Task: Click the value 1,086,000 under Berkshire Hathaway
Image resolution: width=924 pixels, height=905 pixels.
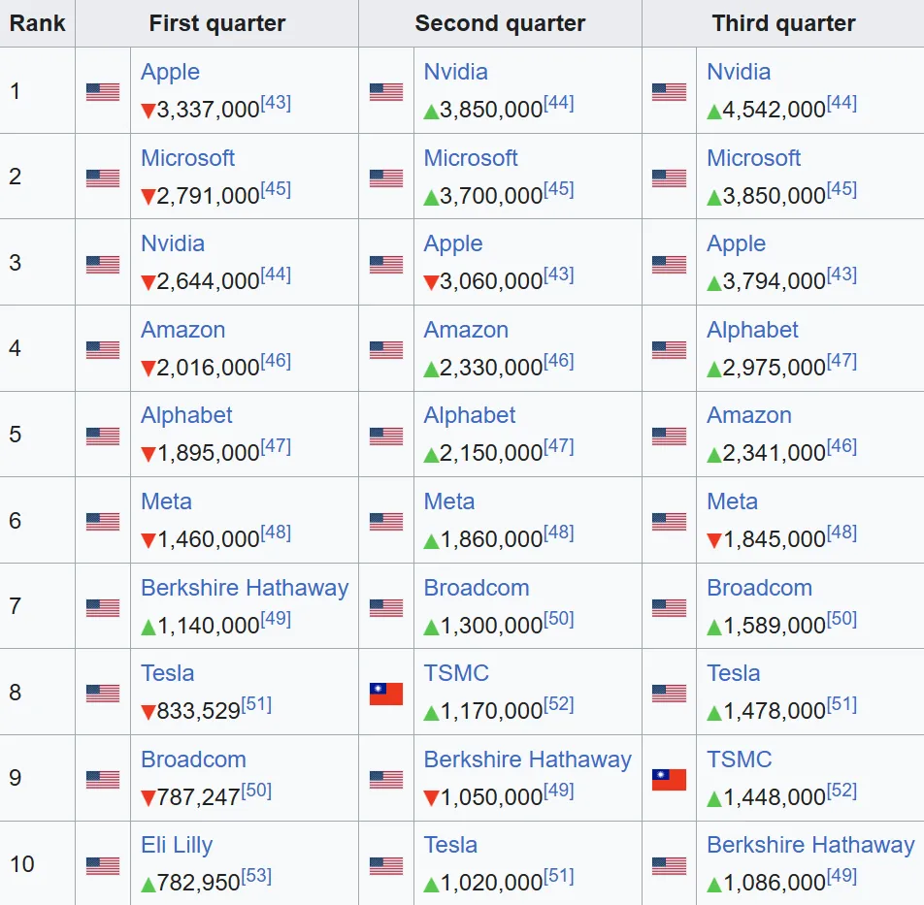Action: (x=775, y=884)
